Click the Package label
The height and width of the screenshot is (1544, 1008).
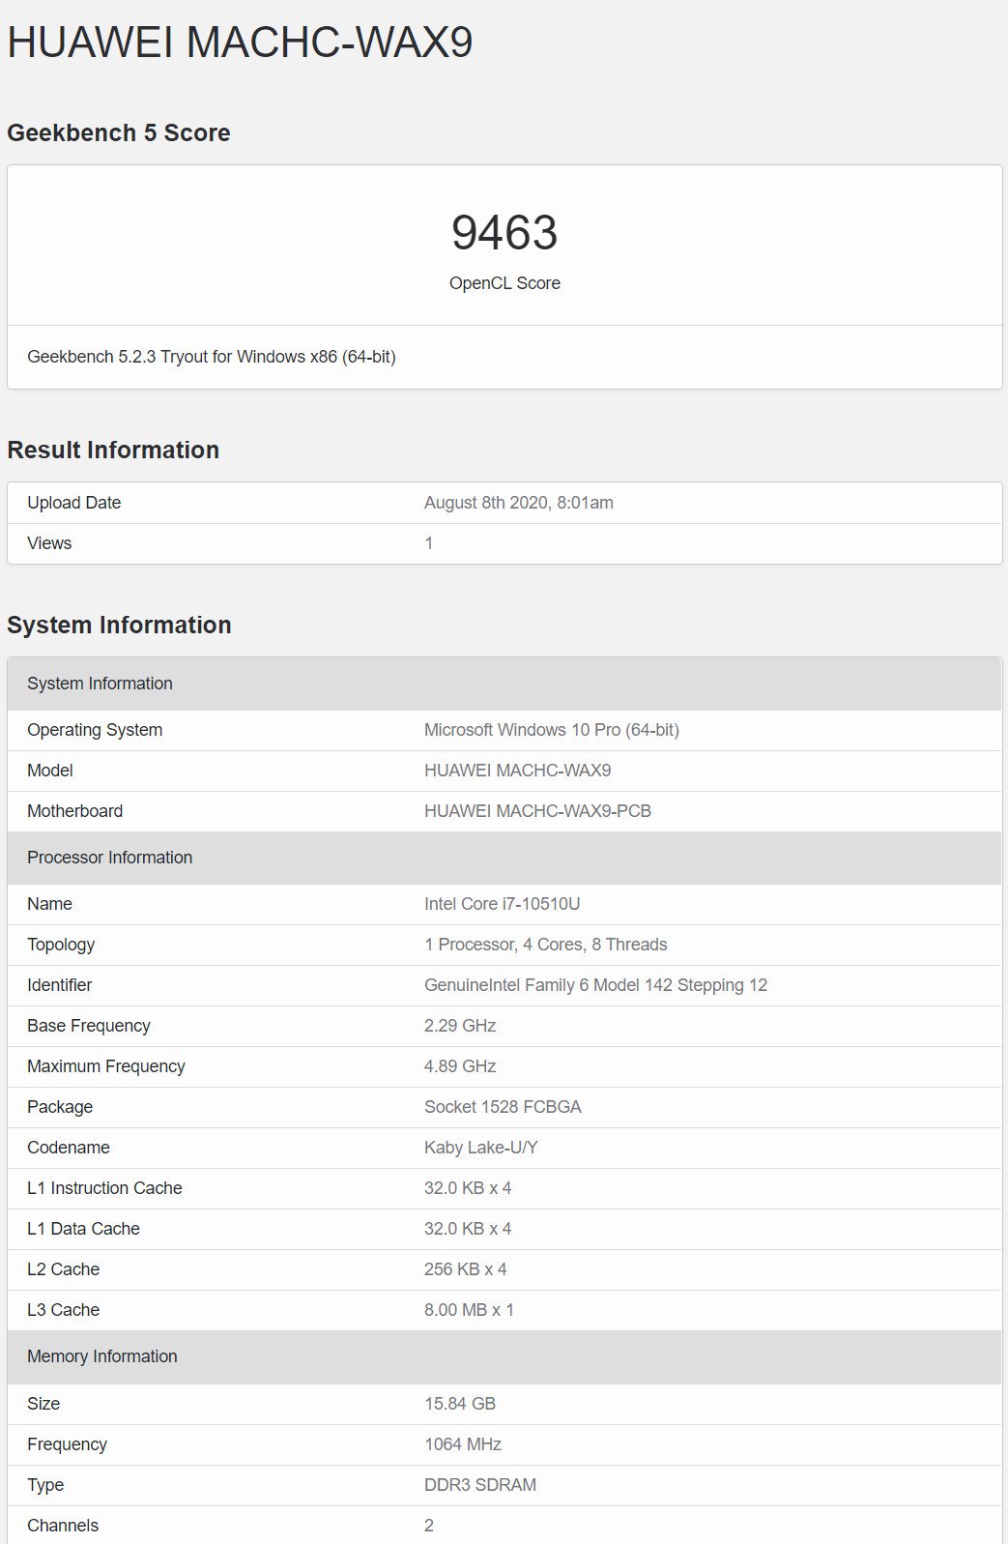[x=60, y=1107]
